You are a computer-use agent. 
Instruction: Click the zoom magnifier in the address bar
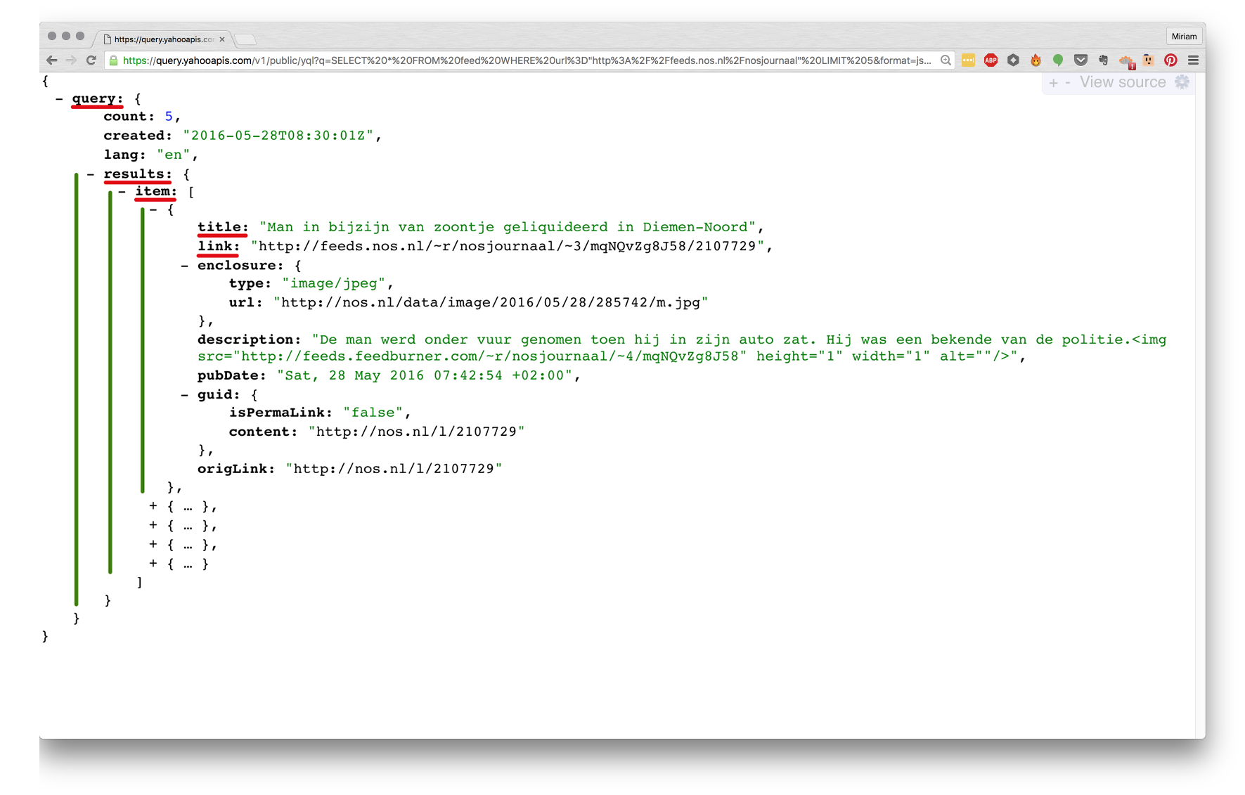coord(946,60)
